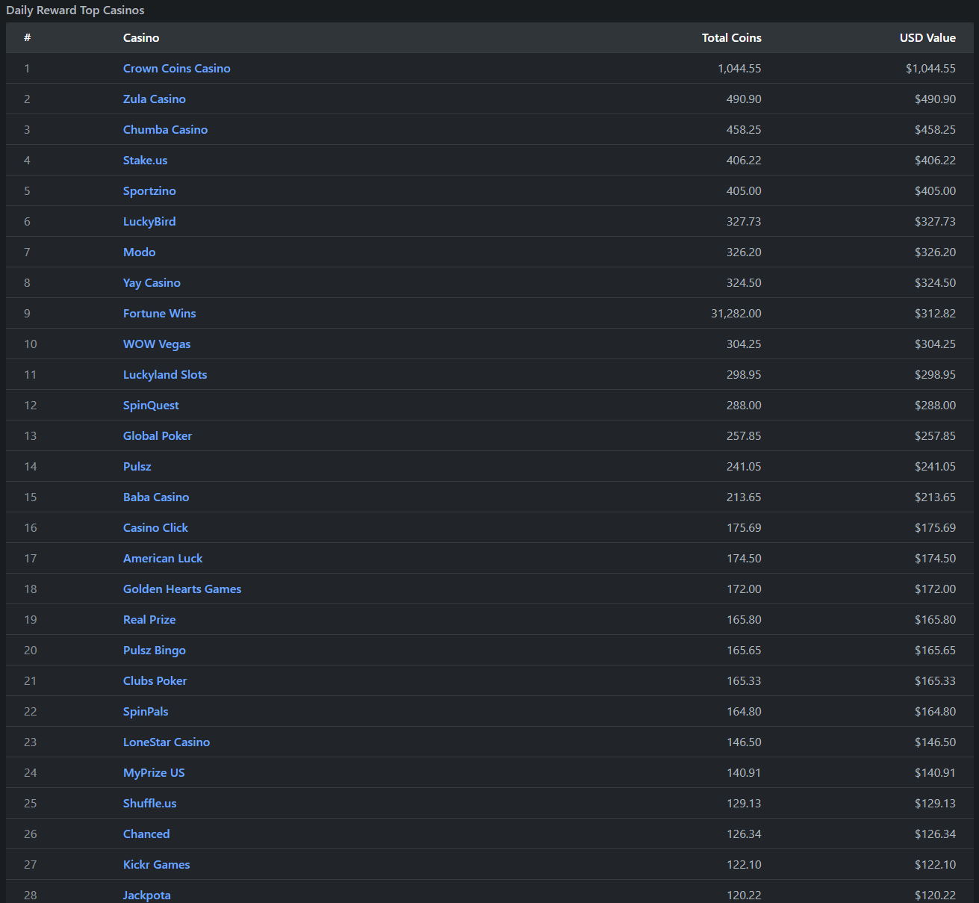
Task: Open the Crown Coins Casino link
Action: [x=176, y=68]
